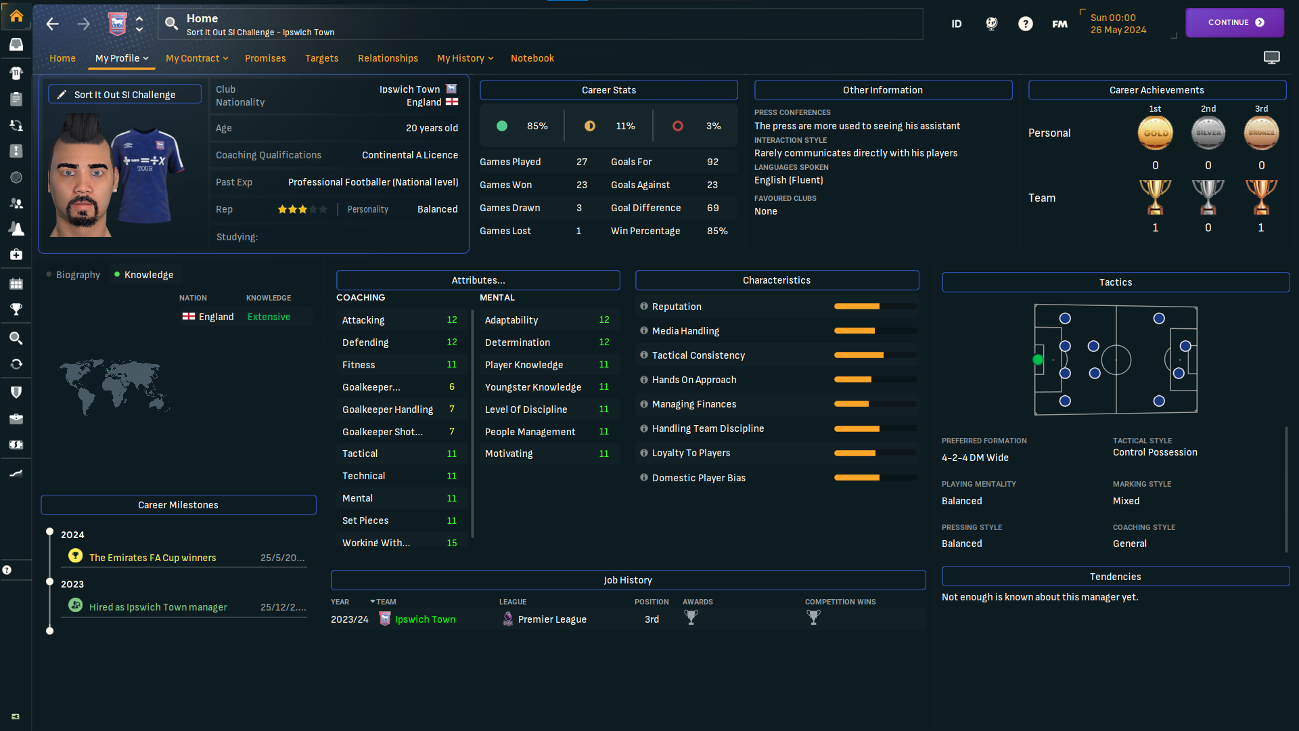
Task: Open the Job History panel header
Action: 628,580
